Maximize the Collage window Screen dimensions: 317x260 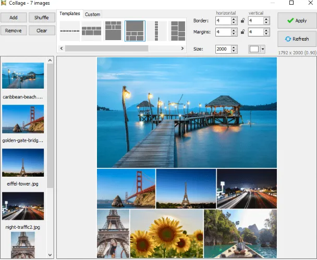(x=291, y=3)
